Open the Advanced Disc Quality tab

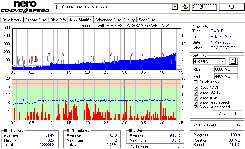115,20
